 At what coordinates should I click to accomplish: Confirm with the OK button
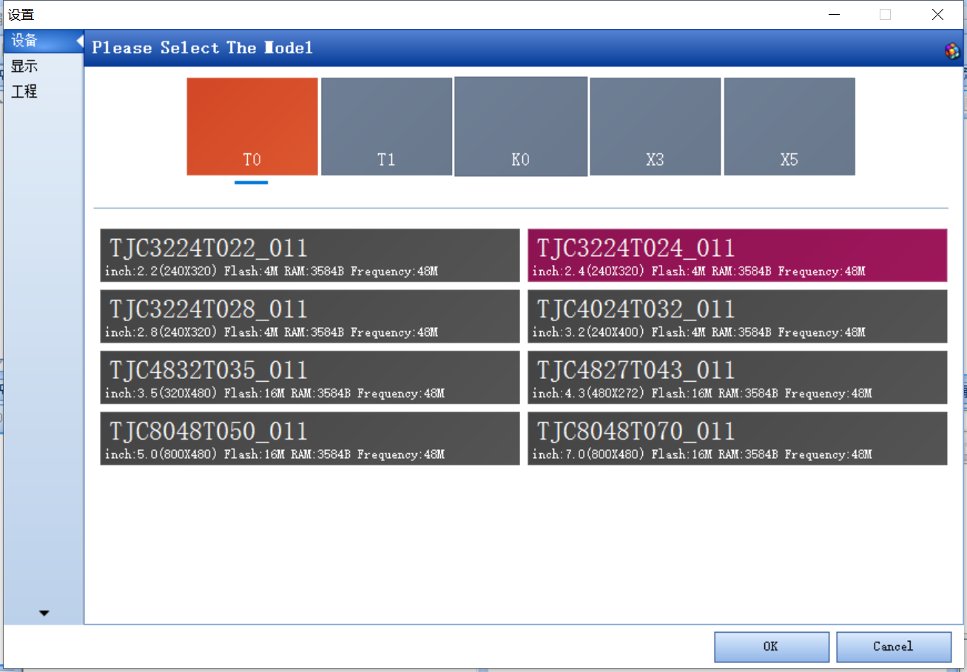[771, 647]
